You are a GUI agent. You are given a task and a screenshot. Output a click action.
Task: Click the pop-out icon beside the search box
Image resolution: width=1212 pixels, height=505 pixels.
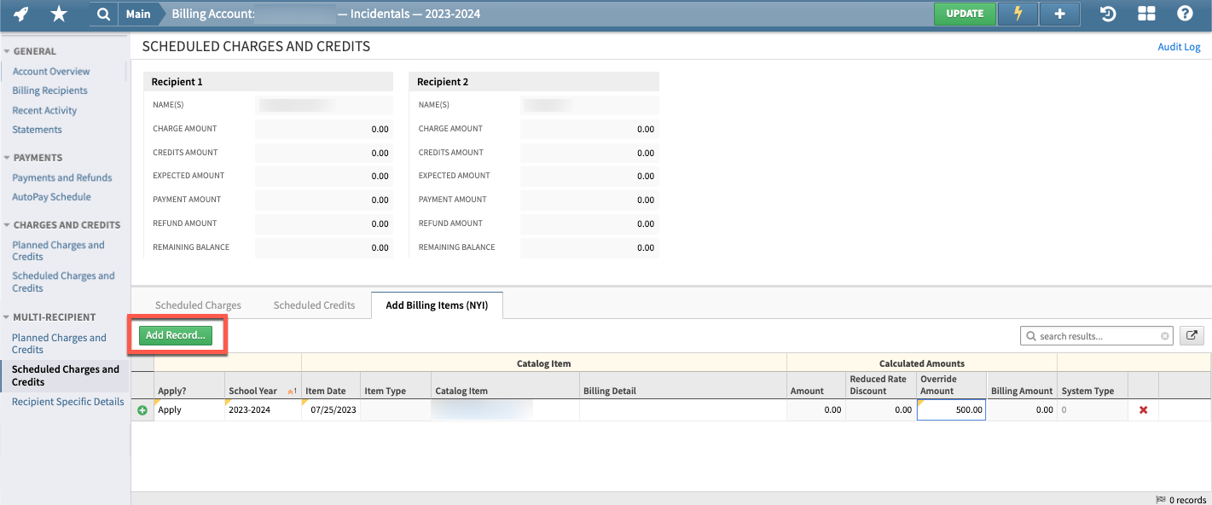tap(1191, 335)
